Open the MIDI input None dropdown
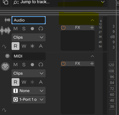This screenshot has width=119, height=115. pos(28,91)
